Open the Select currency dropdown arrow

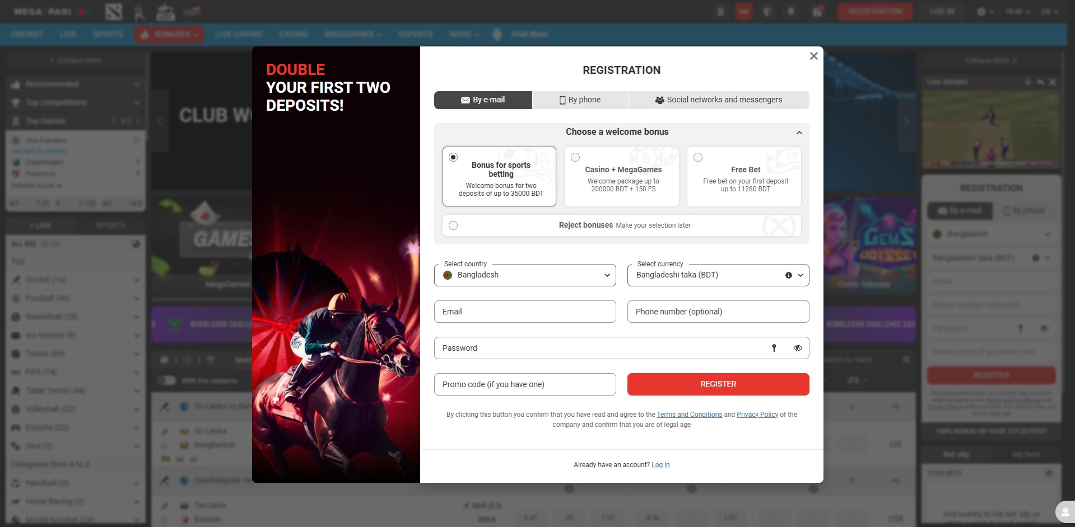click(x=801, y=275)
